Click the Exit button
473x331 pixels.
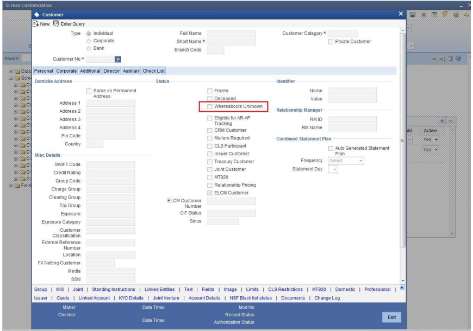coord(391,317)
